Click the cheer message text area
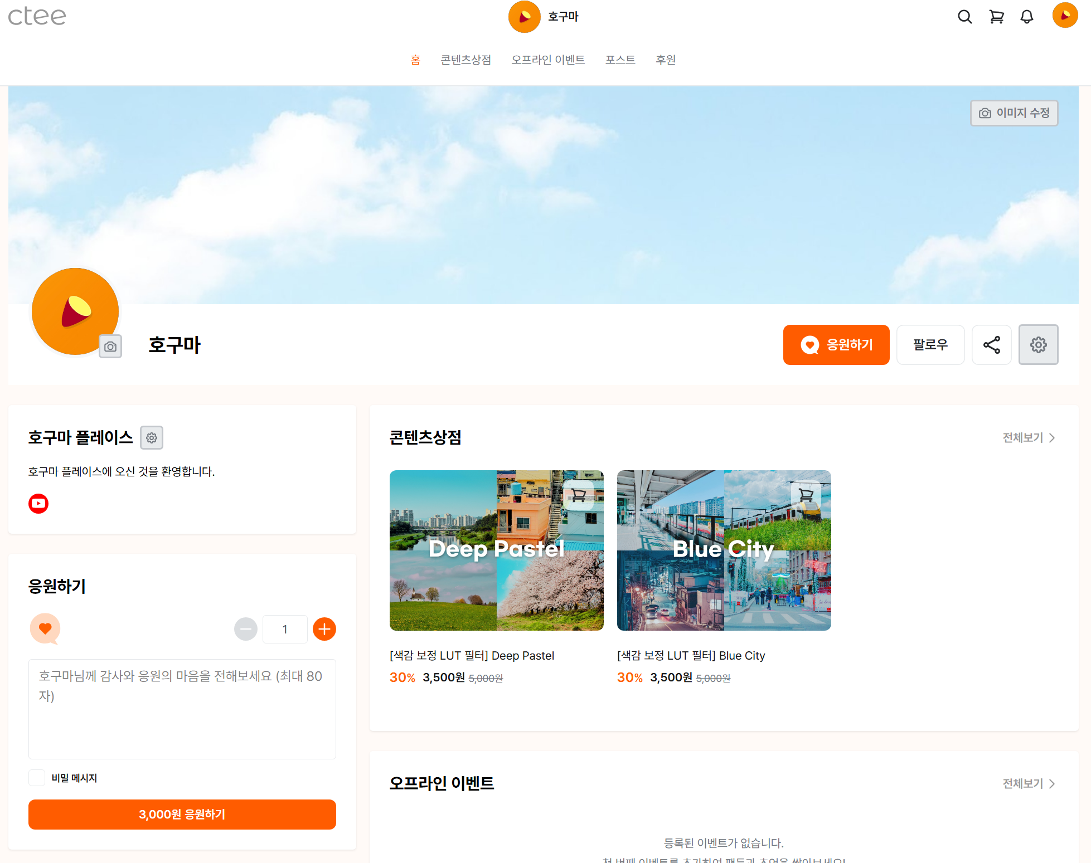1091x863 pixels. coord(182,709)
